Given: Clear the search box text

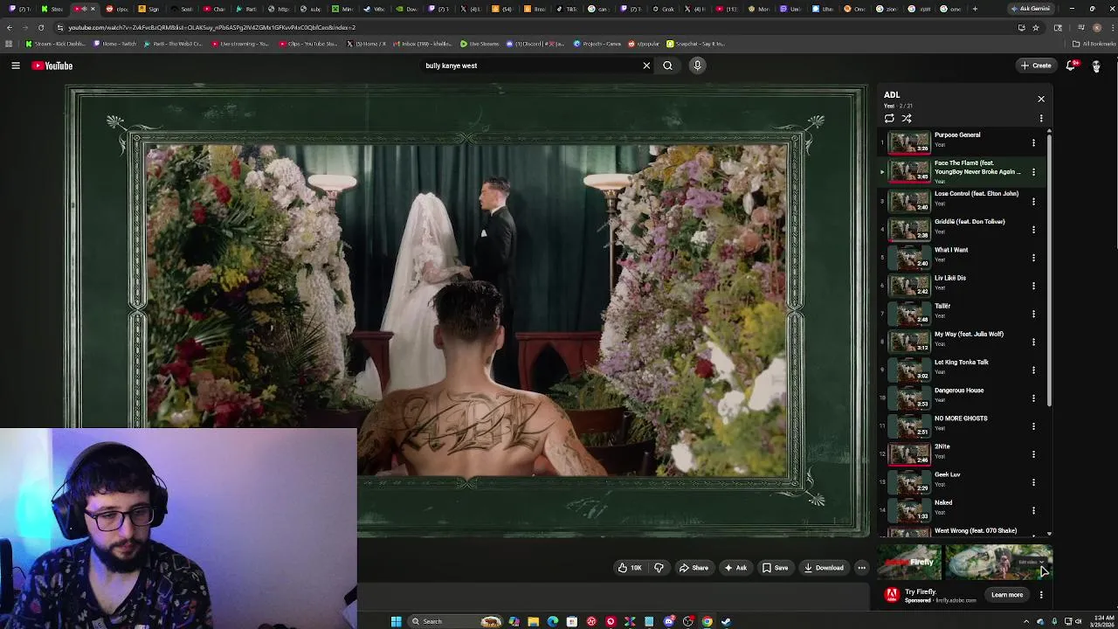Looking at the screenshot, I should (646, 66).
